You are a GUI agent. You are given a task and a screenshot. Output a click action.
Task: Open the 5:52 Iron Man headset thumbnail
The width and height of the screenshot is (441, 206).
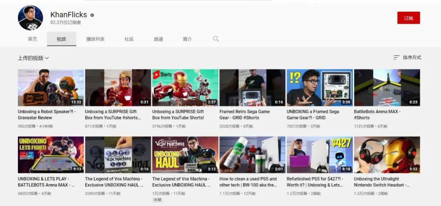[387, 155]
